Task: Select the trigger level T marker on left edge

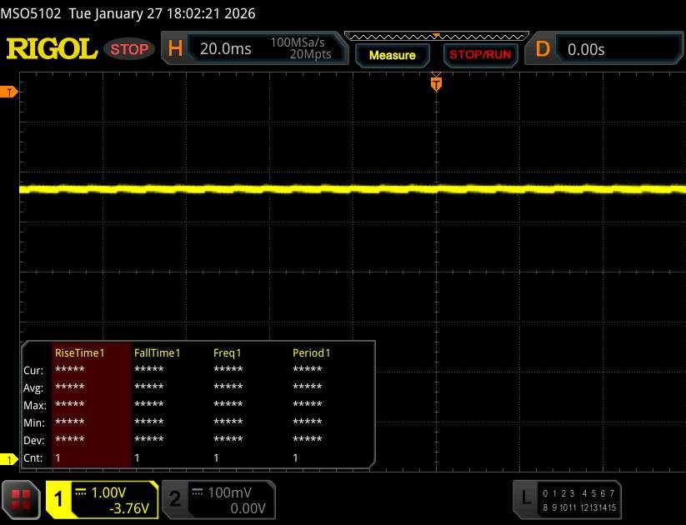Action: pyautogui.click(x=10, y=92)
